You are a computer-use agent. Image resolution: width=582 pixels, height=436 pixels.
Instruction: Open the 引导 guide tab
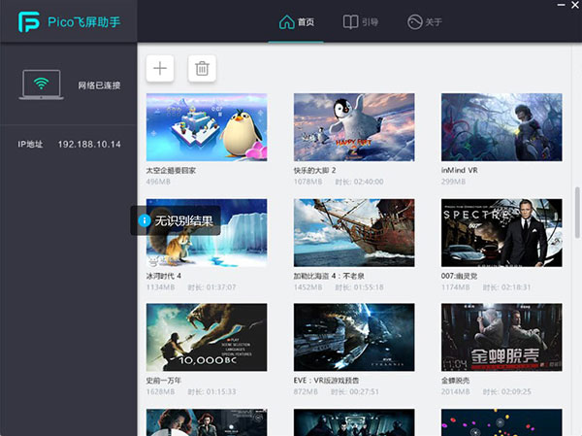coord(361,22)
